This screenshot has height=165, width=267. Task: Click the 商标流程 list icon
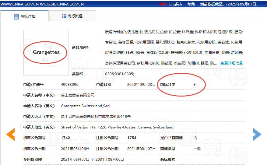64,16
